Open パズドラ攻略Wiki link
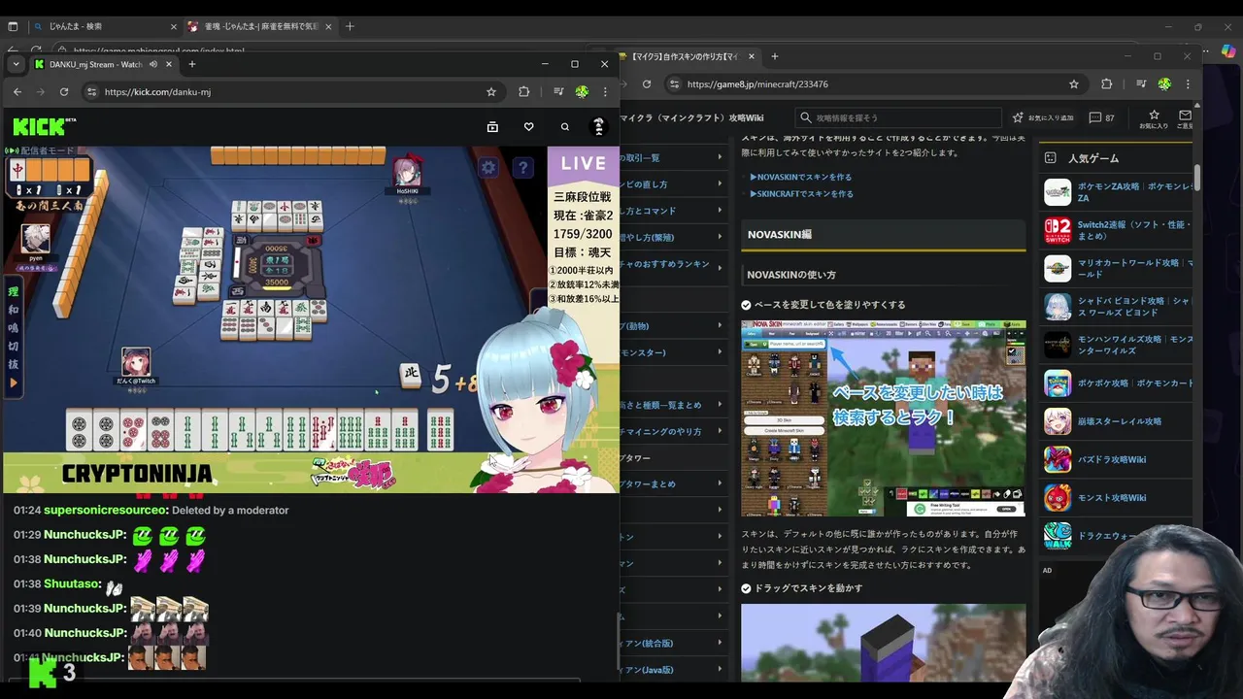1243x699 pixels. (1118, 459)
